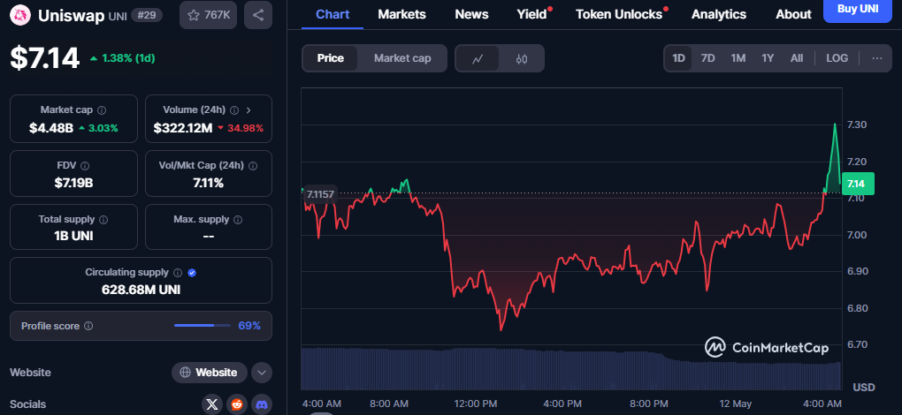This screenshot has width=902, height=415.
Task: Click the 69% profile score value
Action: (249, 326)
